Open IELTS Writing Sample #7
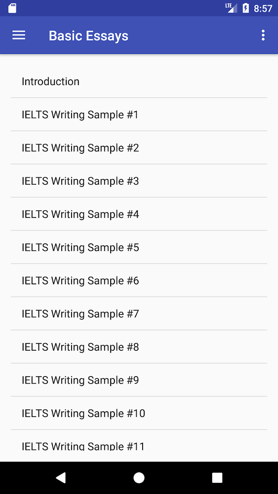This screenshot has width=278, height=494. (139, 314)
